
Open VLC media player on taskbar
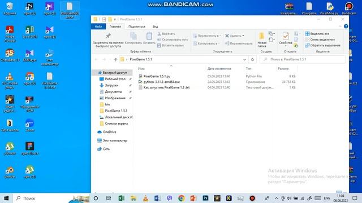pos(145,198)
